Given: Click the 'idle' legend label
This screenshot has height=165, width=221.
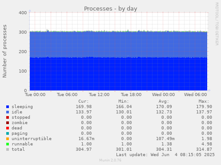Looking at the screenshot, I should [17, 112].
